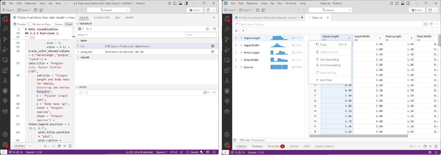This screenshot has width=441, height=155.
Task: Open GitHub icon in left window activity bar
Action: pos(5,91)
